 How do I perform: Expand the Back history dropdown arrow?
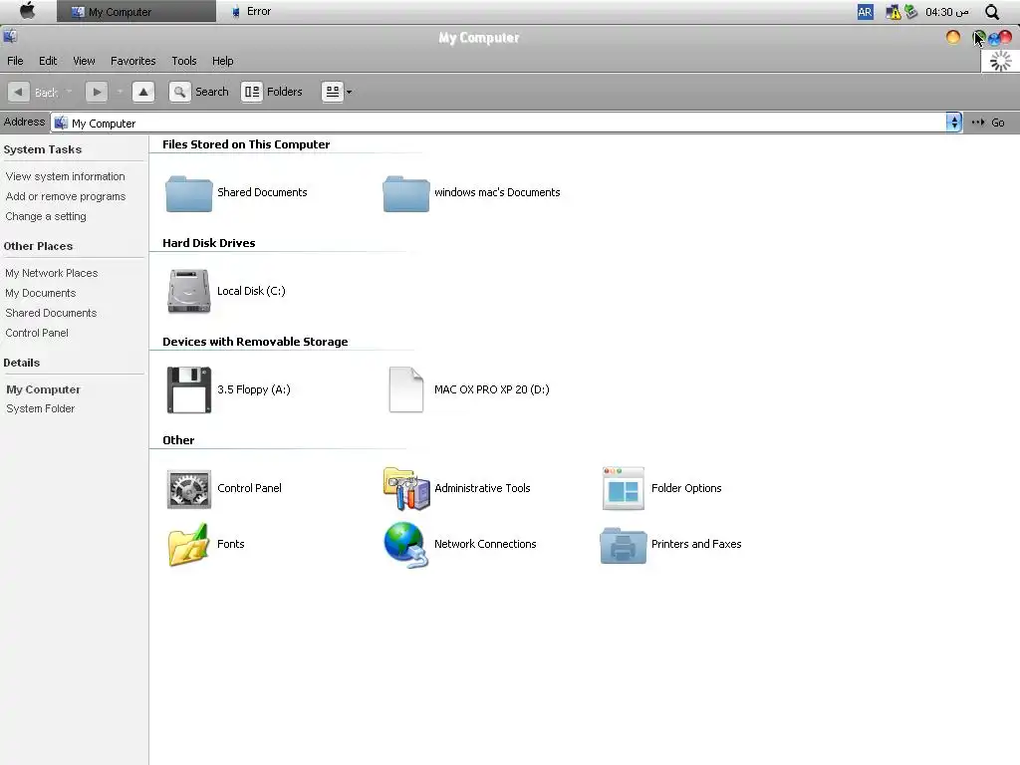[69, 92]
